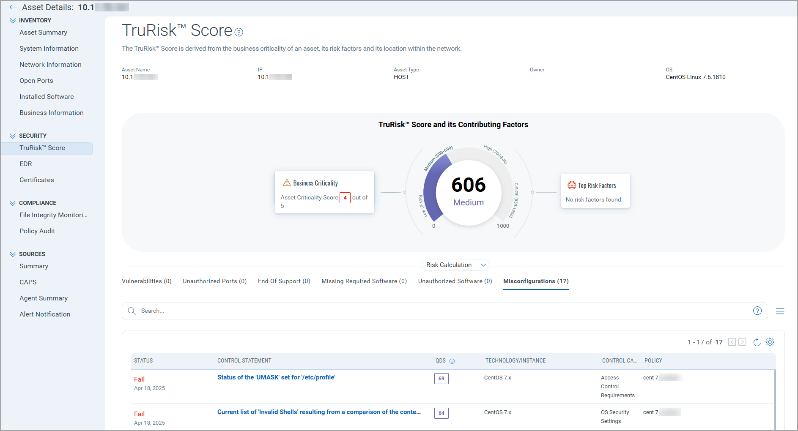Click the QDS score 69 badge

coord(441,379)
